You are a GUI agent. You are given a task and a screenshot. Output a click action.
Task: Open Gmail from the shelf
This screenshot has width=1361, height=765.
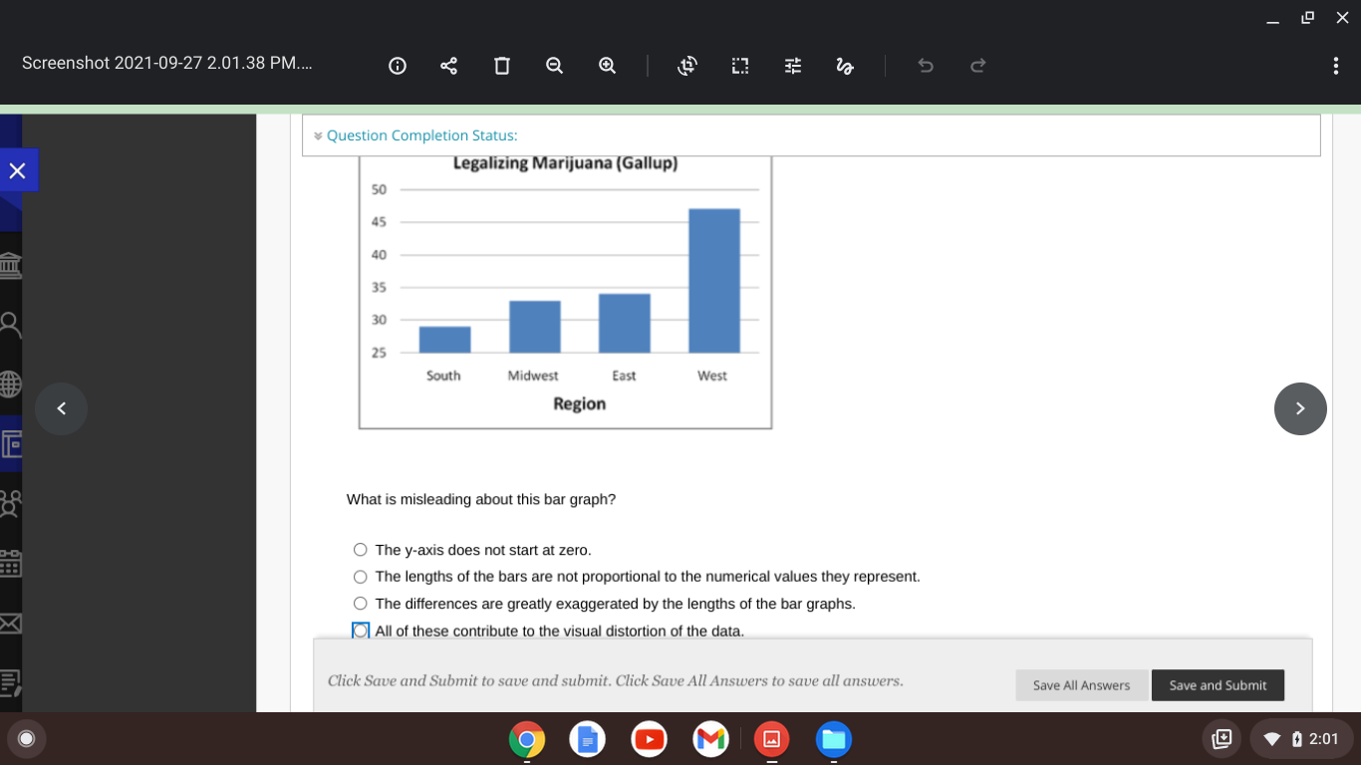tap(710, 739)
